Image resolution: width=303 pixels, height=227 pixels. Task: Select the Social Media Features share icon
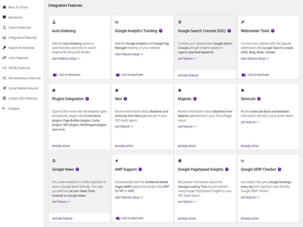[x=4, y=88]
